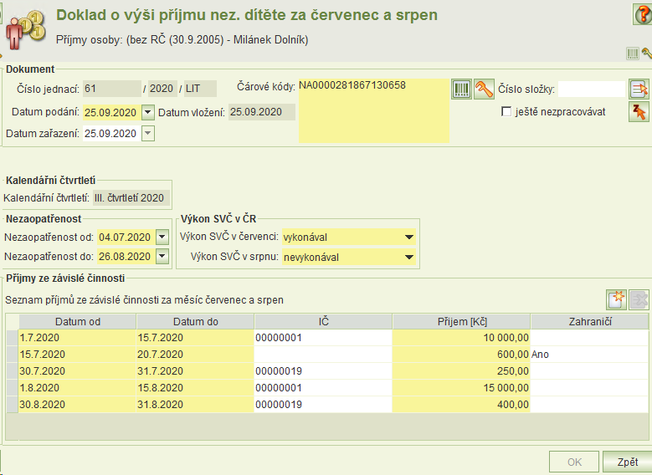Open the Nezaopatřenost od date picker
This screenshot has width=652, height=475.
pyautogui.click(x=162, y=237)
